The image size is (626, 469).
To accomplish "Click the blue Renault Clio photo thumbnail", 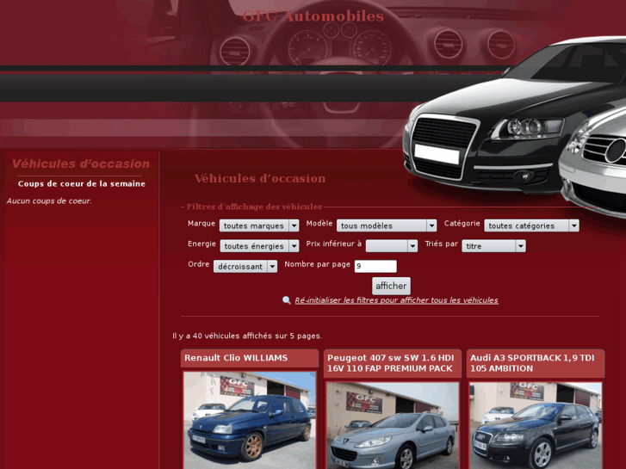I will pyautogui.click(x=250, y=420).
